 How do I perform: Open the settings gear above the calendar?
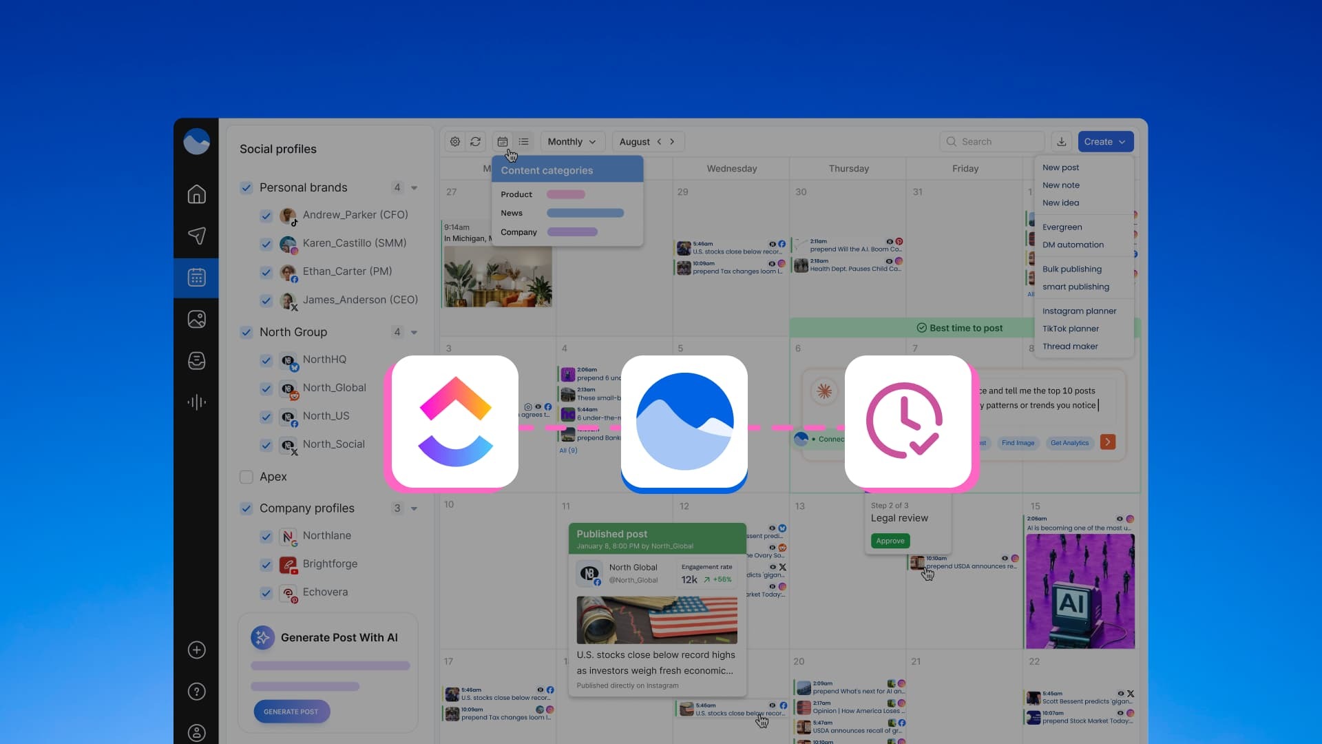pyautogui.click(x=455, y=141)
